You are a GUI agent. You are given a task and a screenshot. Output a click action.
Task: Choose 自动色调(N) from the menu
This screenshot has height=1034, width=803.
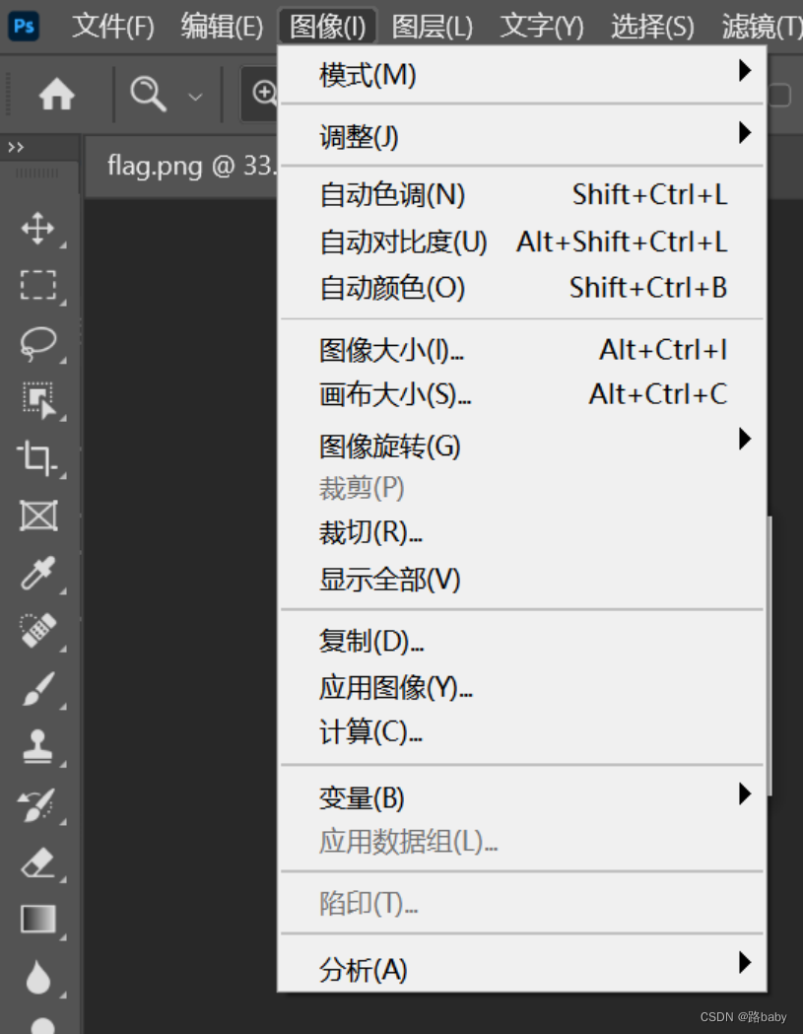(522, 194)
